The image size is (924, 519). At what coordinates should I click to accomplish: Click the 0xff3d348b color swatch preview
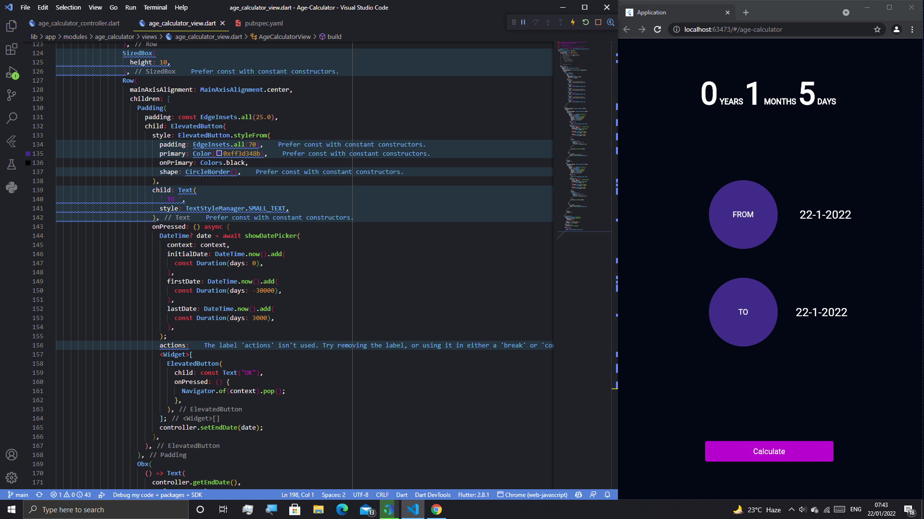pos(219,153)
